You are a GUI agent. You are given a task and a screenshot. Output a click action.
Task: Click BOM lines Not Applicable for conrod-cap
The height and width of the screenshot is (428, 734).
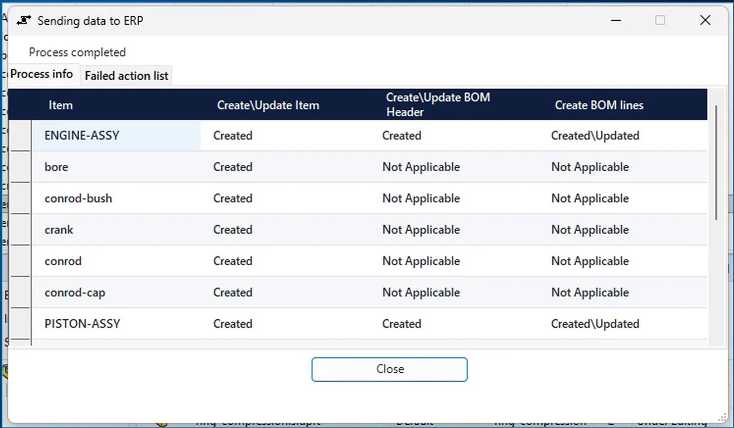tap(590, 292)
